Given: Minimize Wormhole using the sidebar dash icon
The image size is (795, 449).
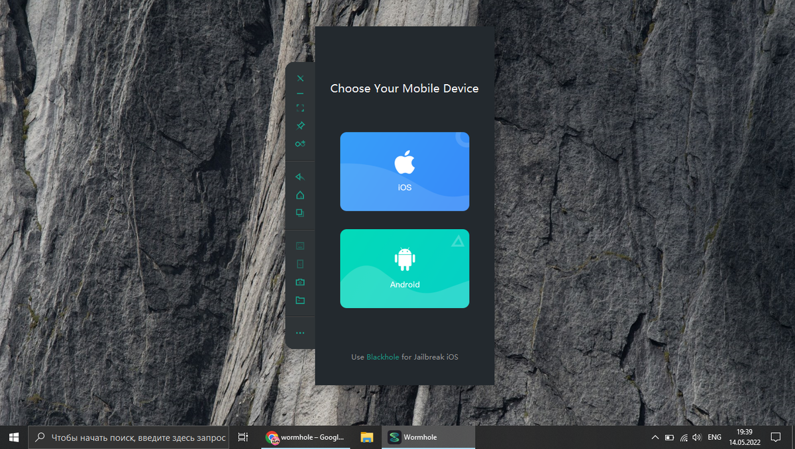Looking at the screenshot, I should coord(300,93).
